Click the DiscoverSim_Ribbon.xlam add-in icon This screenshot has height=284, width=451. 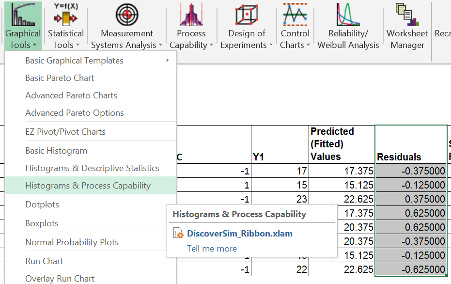point(177,233)
